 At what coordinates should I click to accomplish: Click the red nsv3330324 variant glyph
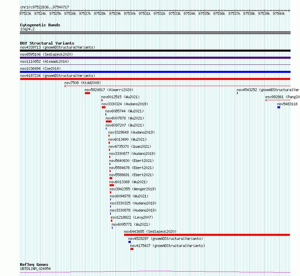point(104,107)
